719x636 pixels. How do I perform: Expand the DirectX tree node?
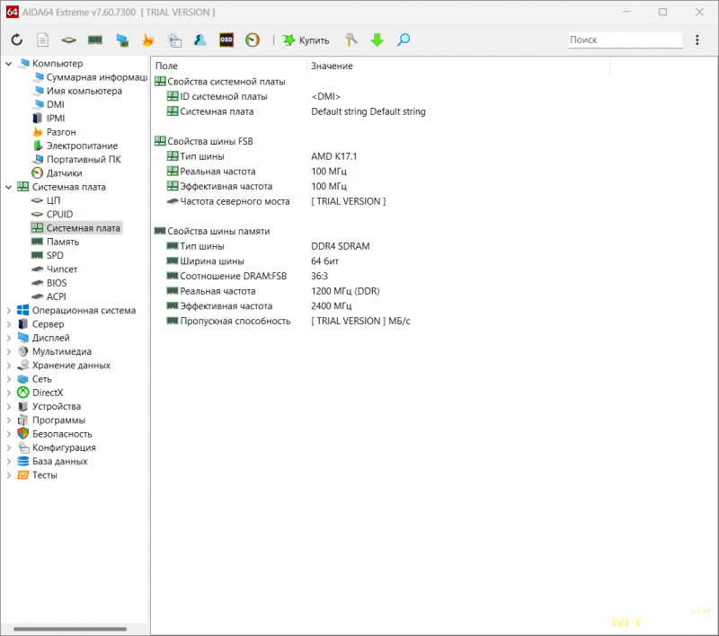(9, 393)
